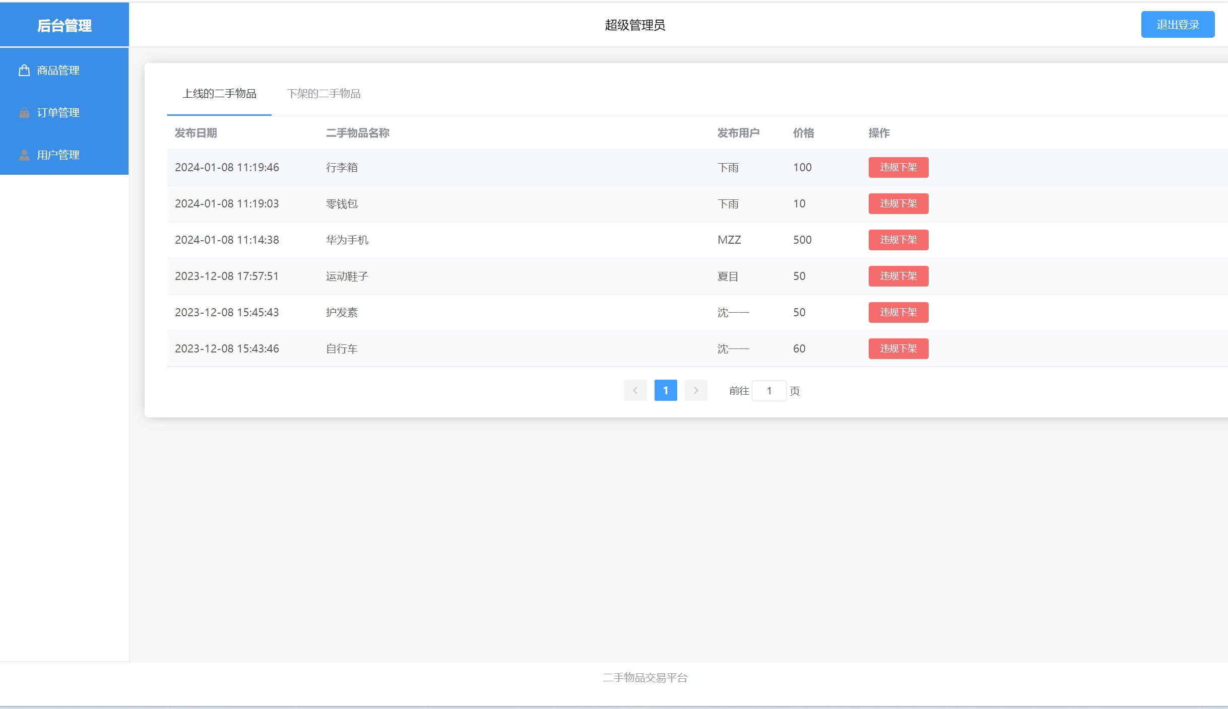Click the previous page arrow in pagination

pos(635,390)
